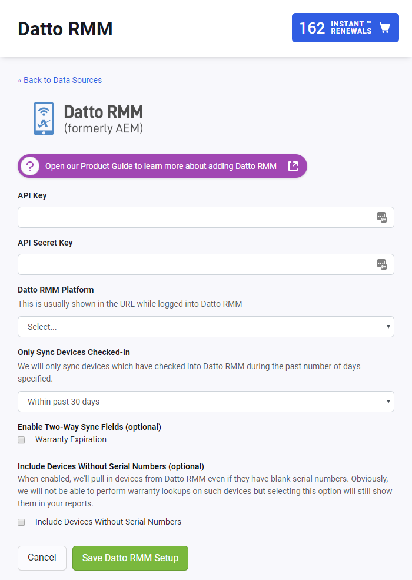The width and height of the screenshot is (412, 580).
Task: Open the Datto RMM Platform dropdown
Action: point(206,327)
